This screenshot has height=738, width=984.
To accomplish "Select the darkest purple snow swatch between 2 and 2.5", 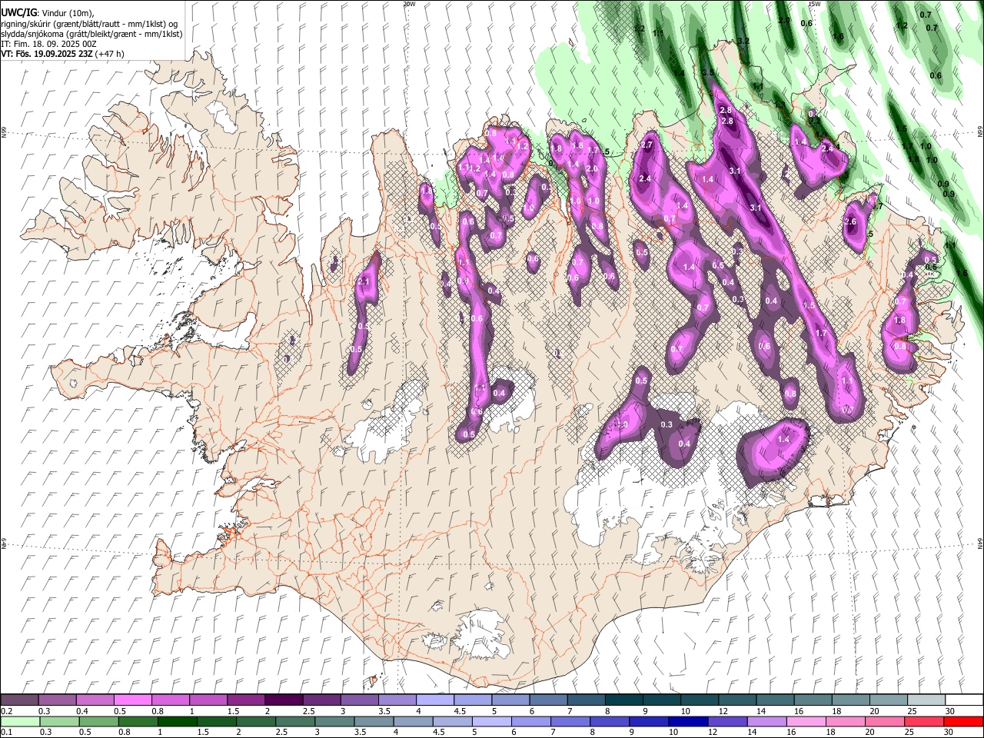I will [284, 700].
